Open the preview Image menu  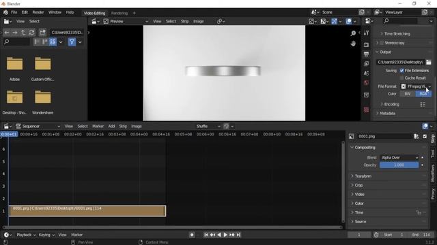pos(199,21)
